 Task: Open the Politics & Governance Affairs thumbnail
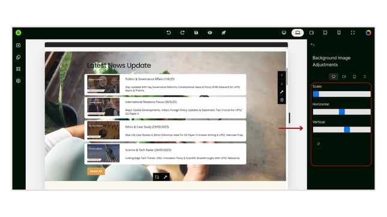pyautogui.click(x=103, y=85)
